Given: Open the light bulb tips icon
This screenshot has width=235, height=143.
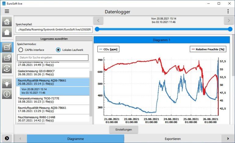Looking at the screenshot, I should pos(7,84).
